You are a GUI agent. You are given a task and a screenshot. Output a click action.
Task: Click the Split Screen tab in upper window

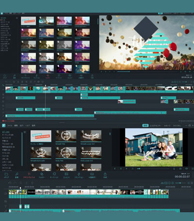click(x=81, y=76)
